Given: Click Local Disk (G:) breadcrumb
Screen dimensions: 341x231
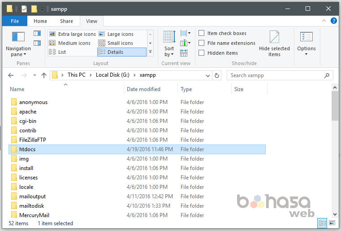Looking at the screenshot, I should pos(112,75).
